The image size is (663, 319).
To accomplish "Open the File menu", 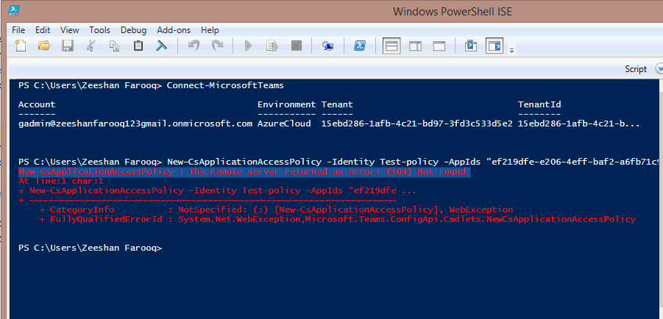I will pyautogui.click(x=18, y=30).
